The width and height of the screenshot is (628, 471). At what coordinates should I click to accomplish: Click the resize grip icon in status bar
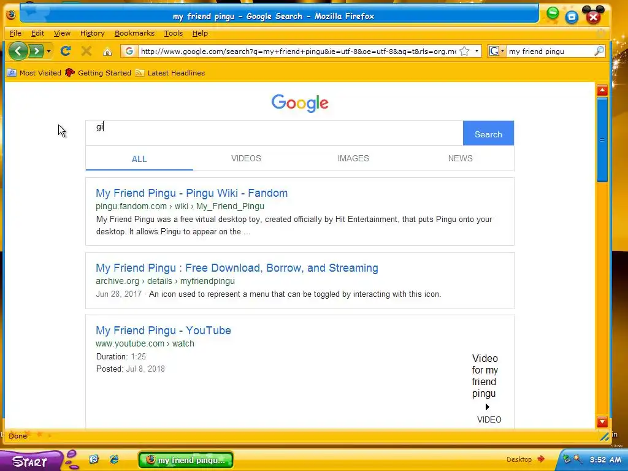pos(604,437)
